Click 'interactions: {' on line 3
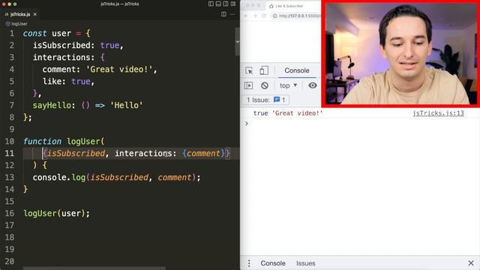Image resolution: width=480 pixels, height=270 pixels. [69, 57]
